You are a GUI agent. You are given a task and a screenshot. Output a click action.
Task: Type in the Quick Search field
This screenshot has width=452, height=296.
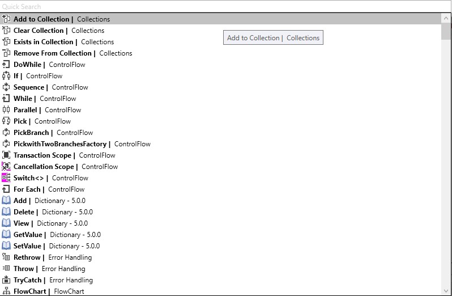point(221,6)
